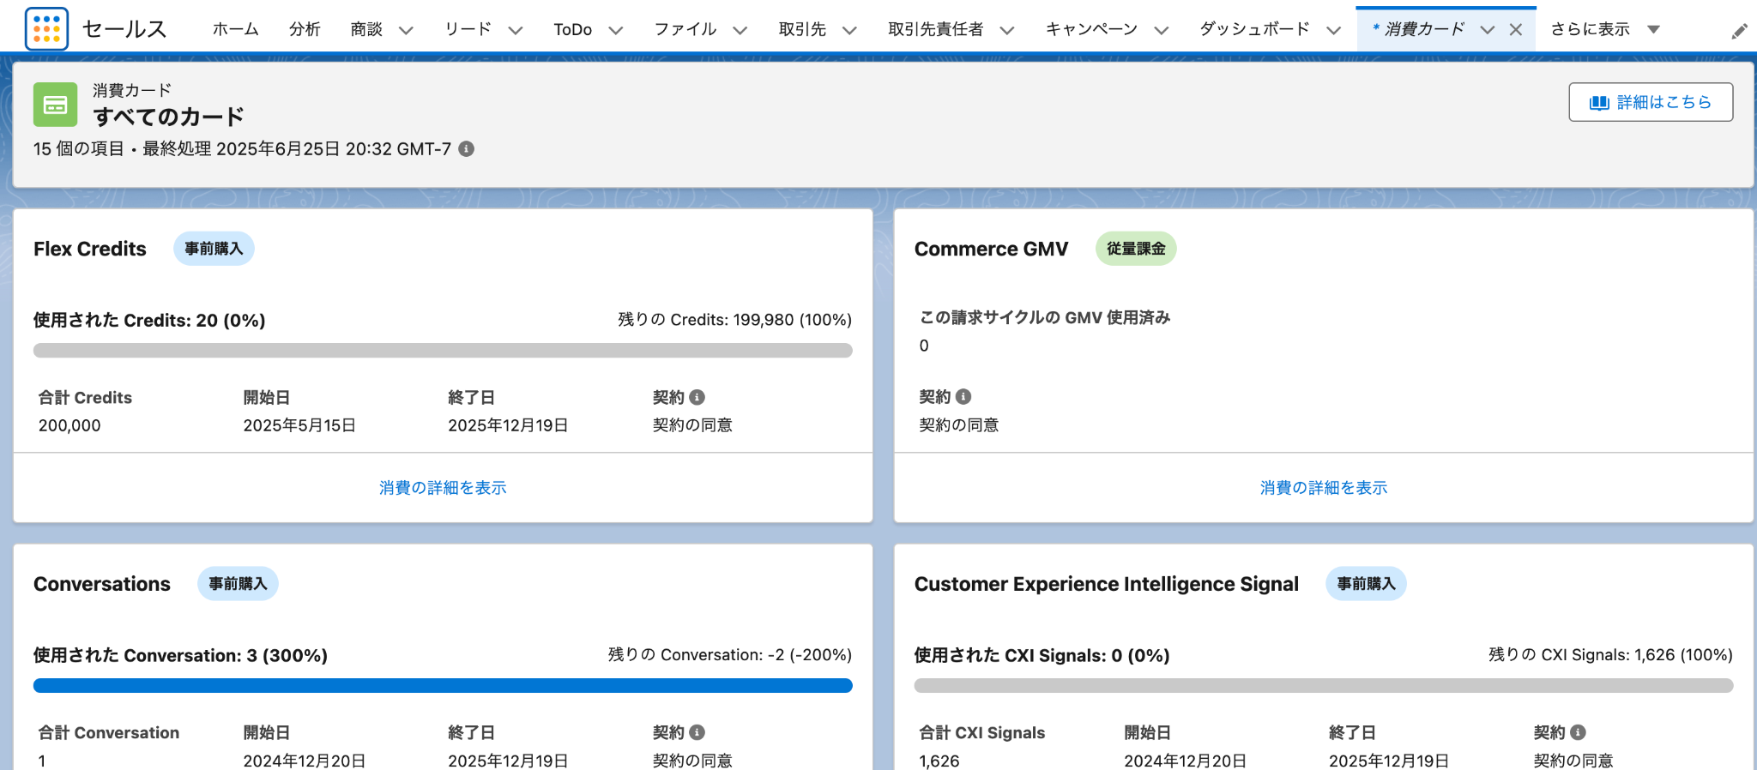Click the Conversations usage progress bar

point(443,685)
